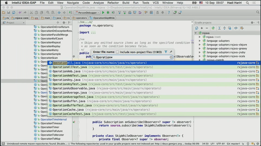Run PersonDebugger with green play icon
This screenshot has height=146, width=261.
coord(103,12)
